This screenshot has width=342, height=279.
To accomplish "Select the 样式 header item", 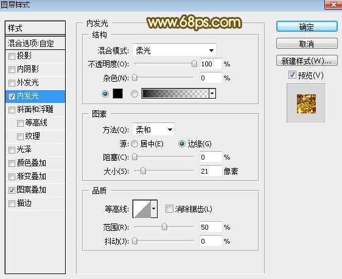I will (35, 28).
